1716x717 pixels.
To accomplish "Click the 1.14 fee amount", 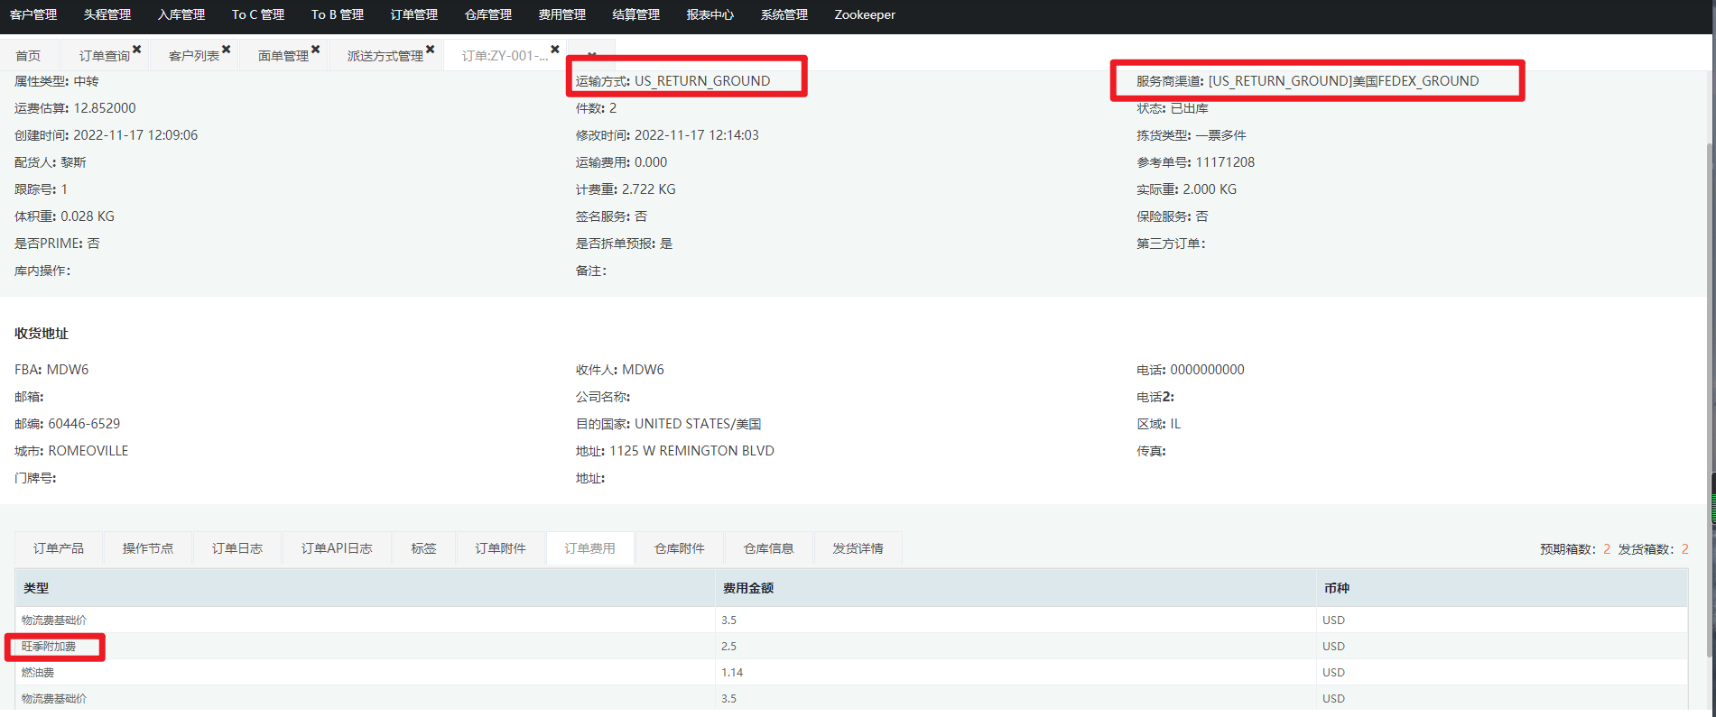I will (732, 673).
